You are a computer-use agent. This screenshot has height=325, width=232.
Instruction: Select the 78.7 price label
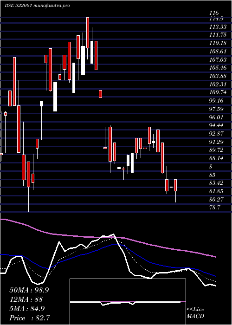click(x=215, y=208)
